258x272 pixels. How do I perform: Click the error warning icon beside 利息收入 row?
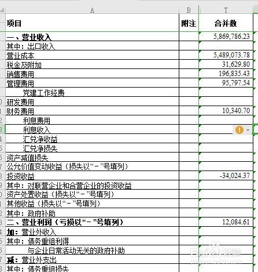click(239, 130)
